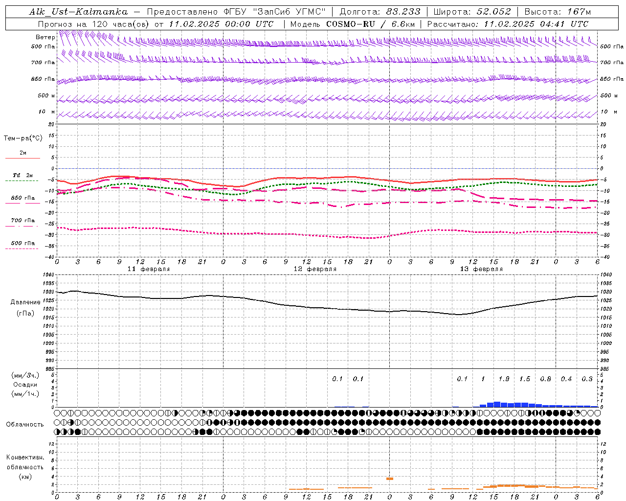Click the forecast header Прогноз на 120 часа(ов)
Screen dimensions: 626x501
tap(94, 24)
